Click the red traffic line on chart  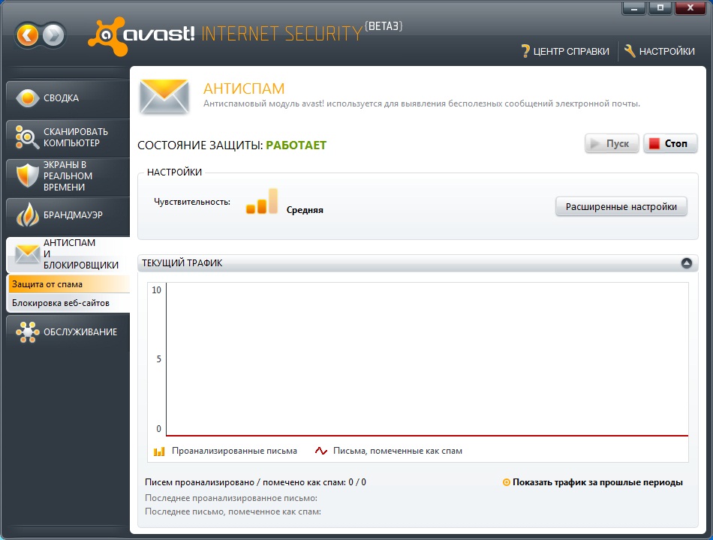click(x=428, y=436)
